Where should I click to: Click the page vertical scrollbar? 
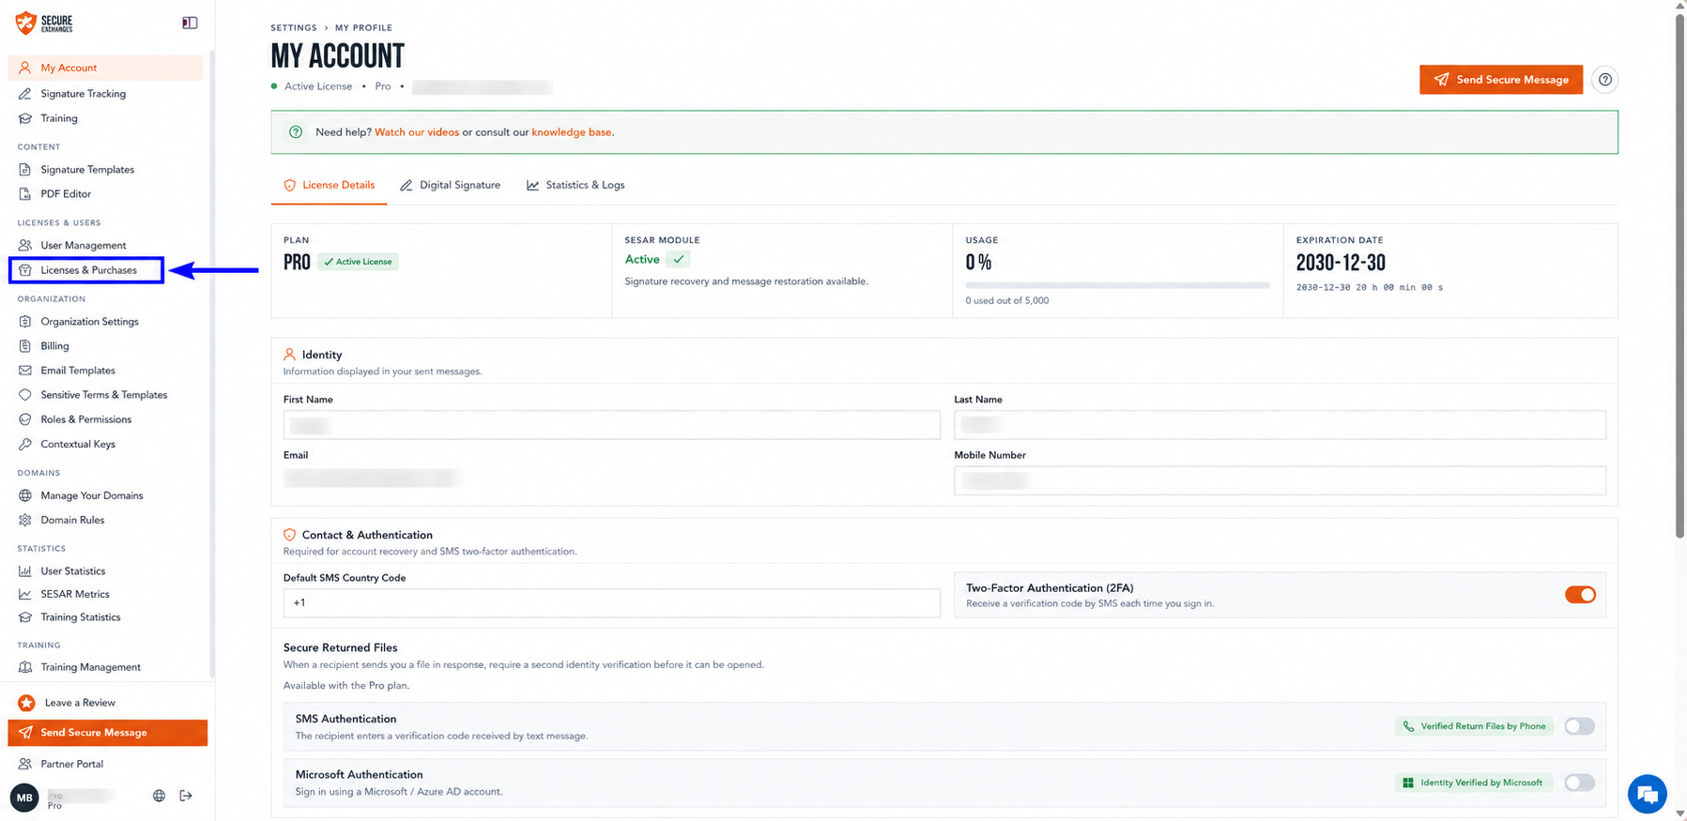coord(1679,277)
